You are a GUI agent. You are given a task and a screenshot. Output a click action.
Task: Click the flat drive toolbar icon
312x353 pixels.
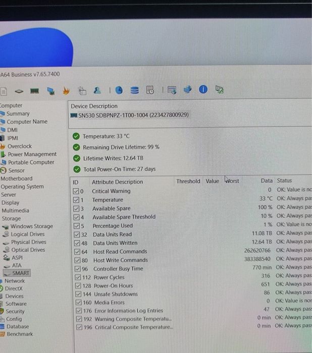tap(19, 91)
